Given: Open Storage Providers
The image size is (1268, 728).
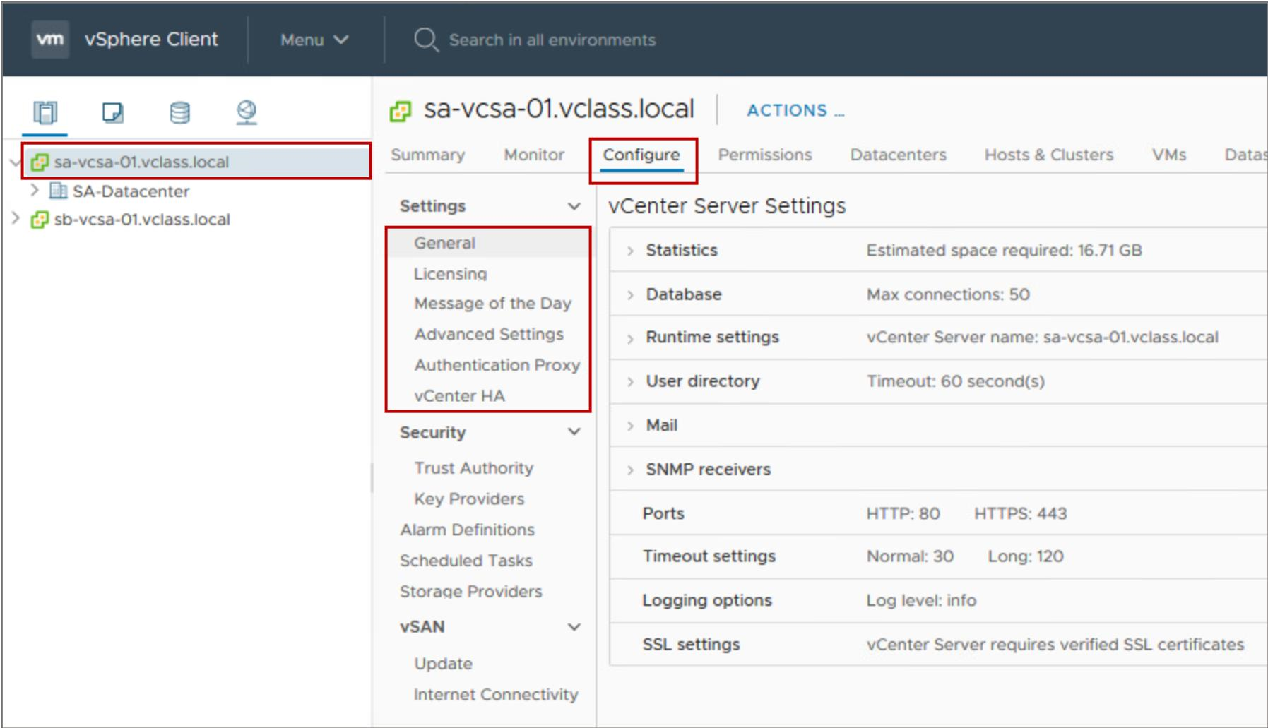Looking at the screenshot, I should point(470,592).
